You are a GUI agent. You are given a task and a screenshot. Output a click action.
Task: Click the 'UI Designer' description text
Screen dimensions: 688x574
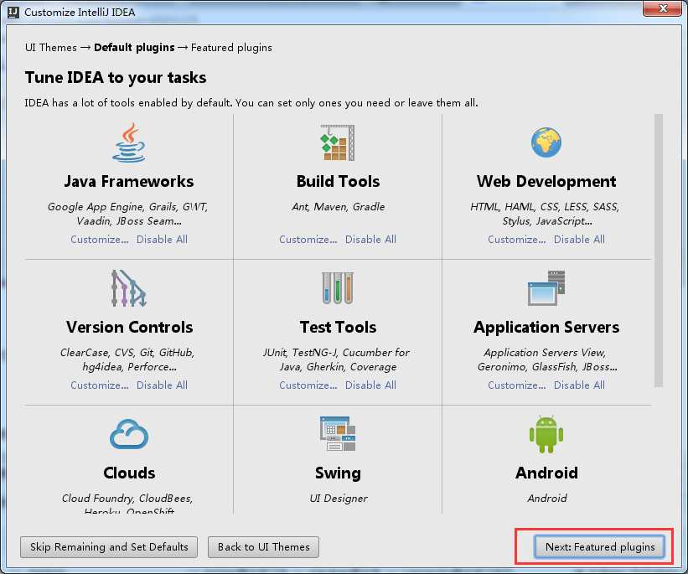339,498
